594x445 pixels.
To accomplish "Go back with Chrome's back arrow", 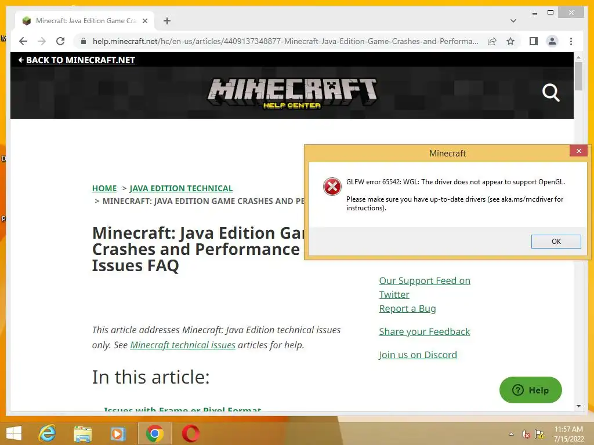I will coord(23,41).
